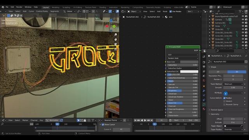249x140 pixels.
Task: Open the File menu
Action: (7, 7)
